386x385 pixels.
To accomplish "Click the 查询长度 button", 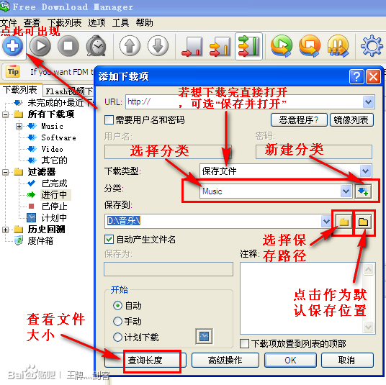I will click(x=145, y=360).
